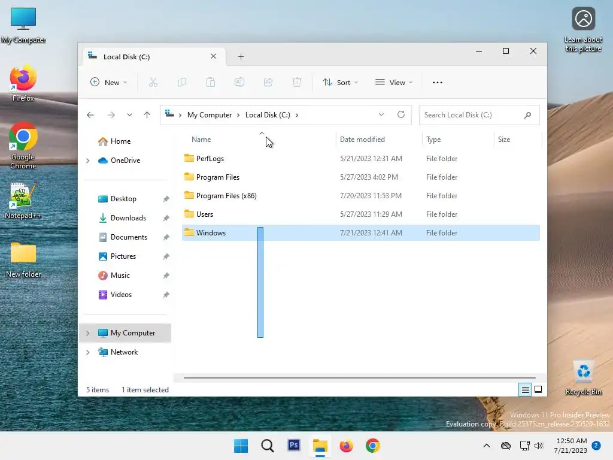Click My Computer in breadcrumb

pyautogui.click(x=210, y=115)
